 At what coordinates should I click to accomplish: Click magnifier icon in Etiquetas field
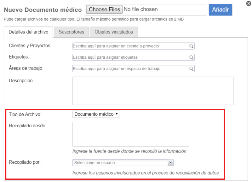[x=191, y=58]
